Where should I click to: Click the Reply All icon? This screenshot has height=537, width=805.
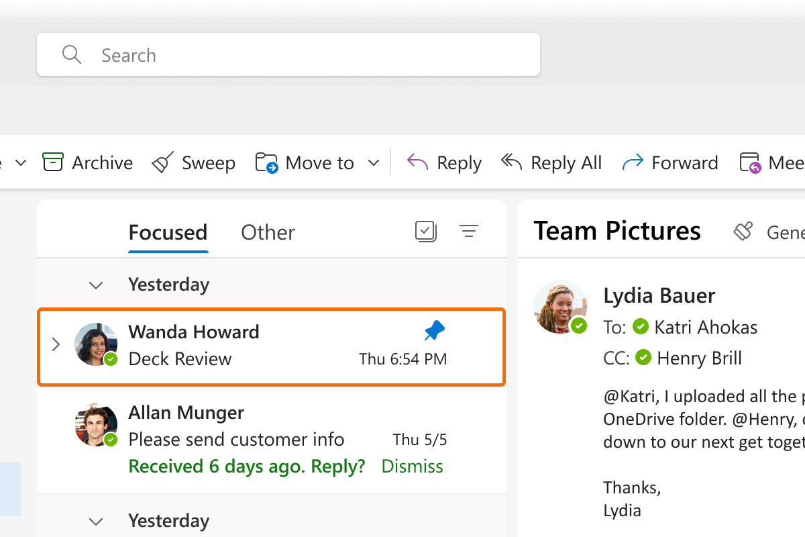coord(511,162)
